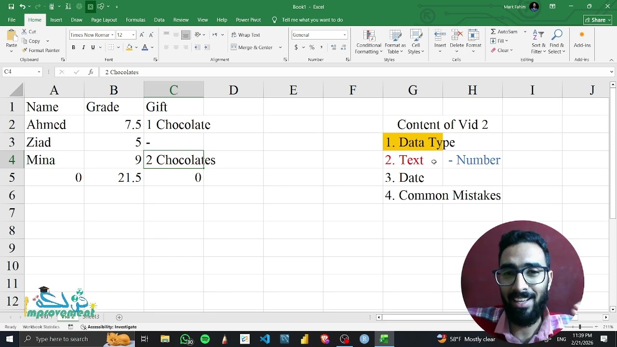Decrease decimal places
The image size is (617, 347).
[343, 47]
